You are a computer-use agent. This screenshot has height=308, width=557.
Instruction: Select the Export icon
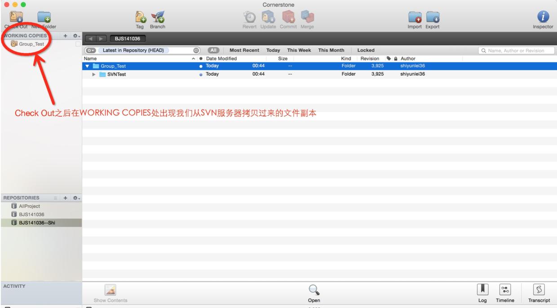click(432, 18)
